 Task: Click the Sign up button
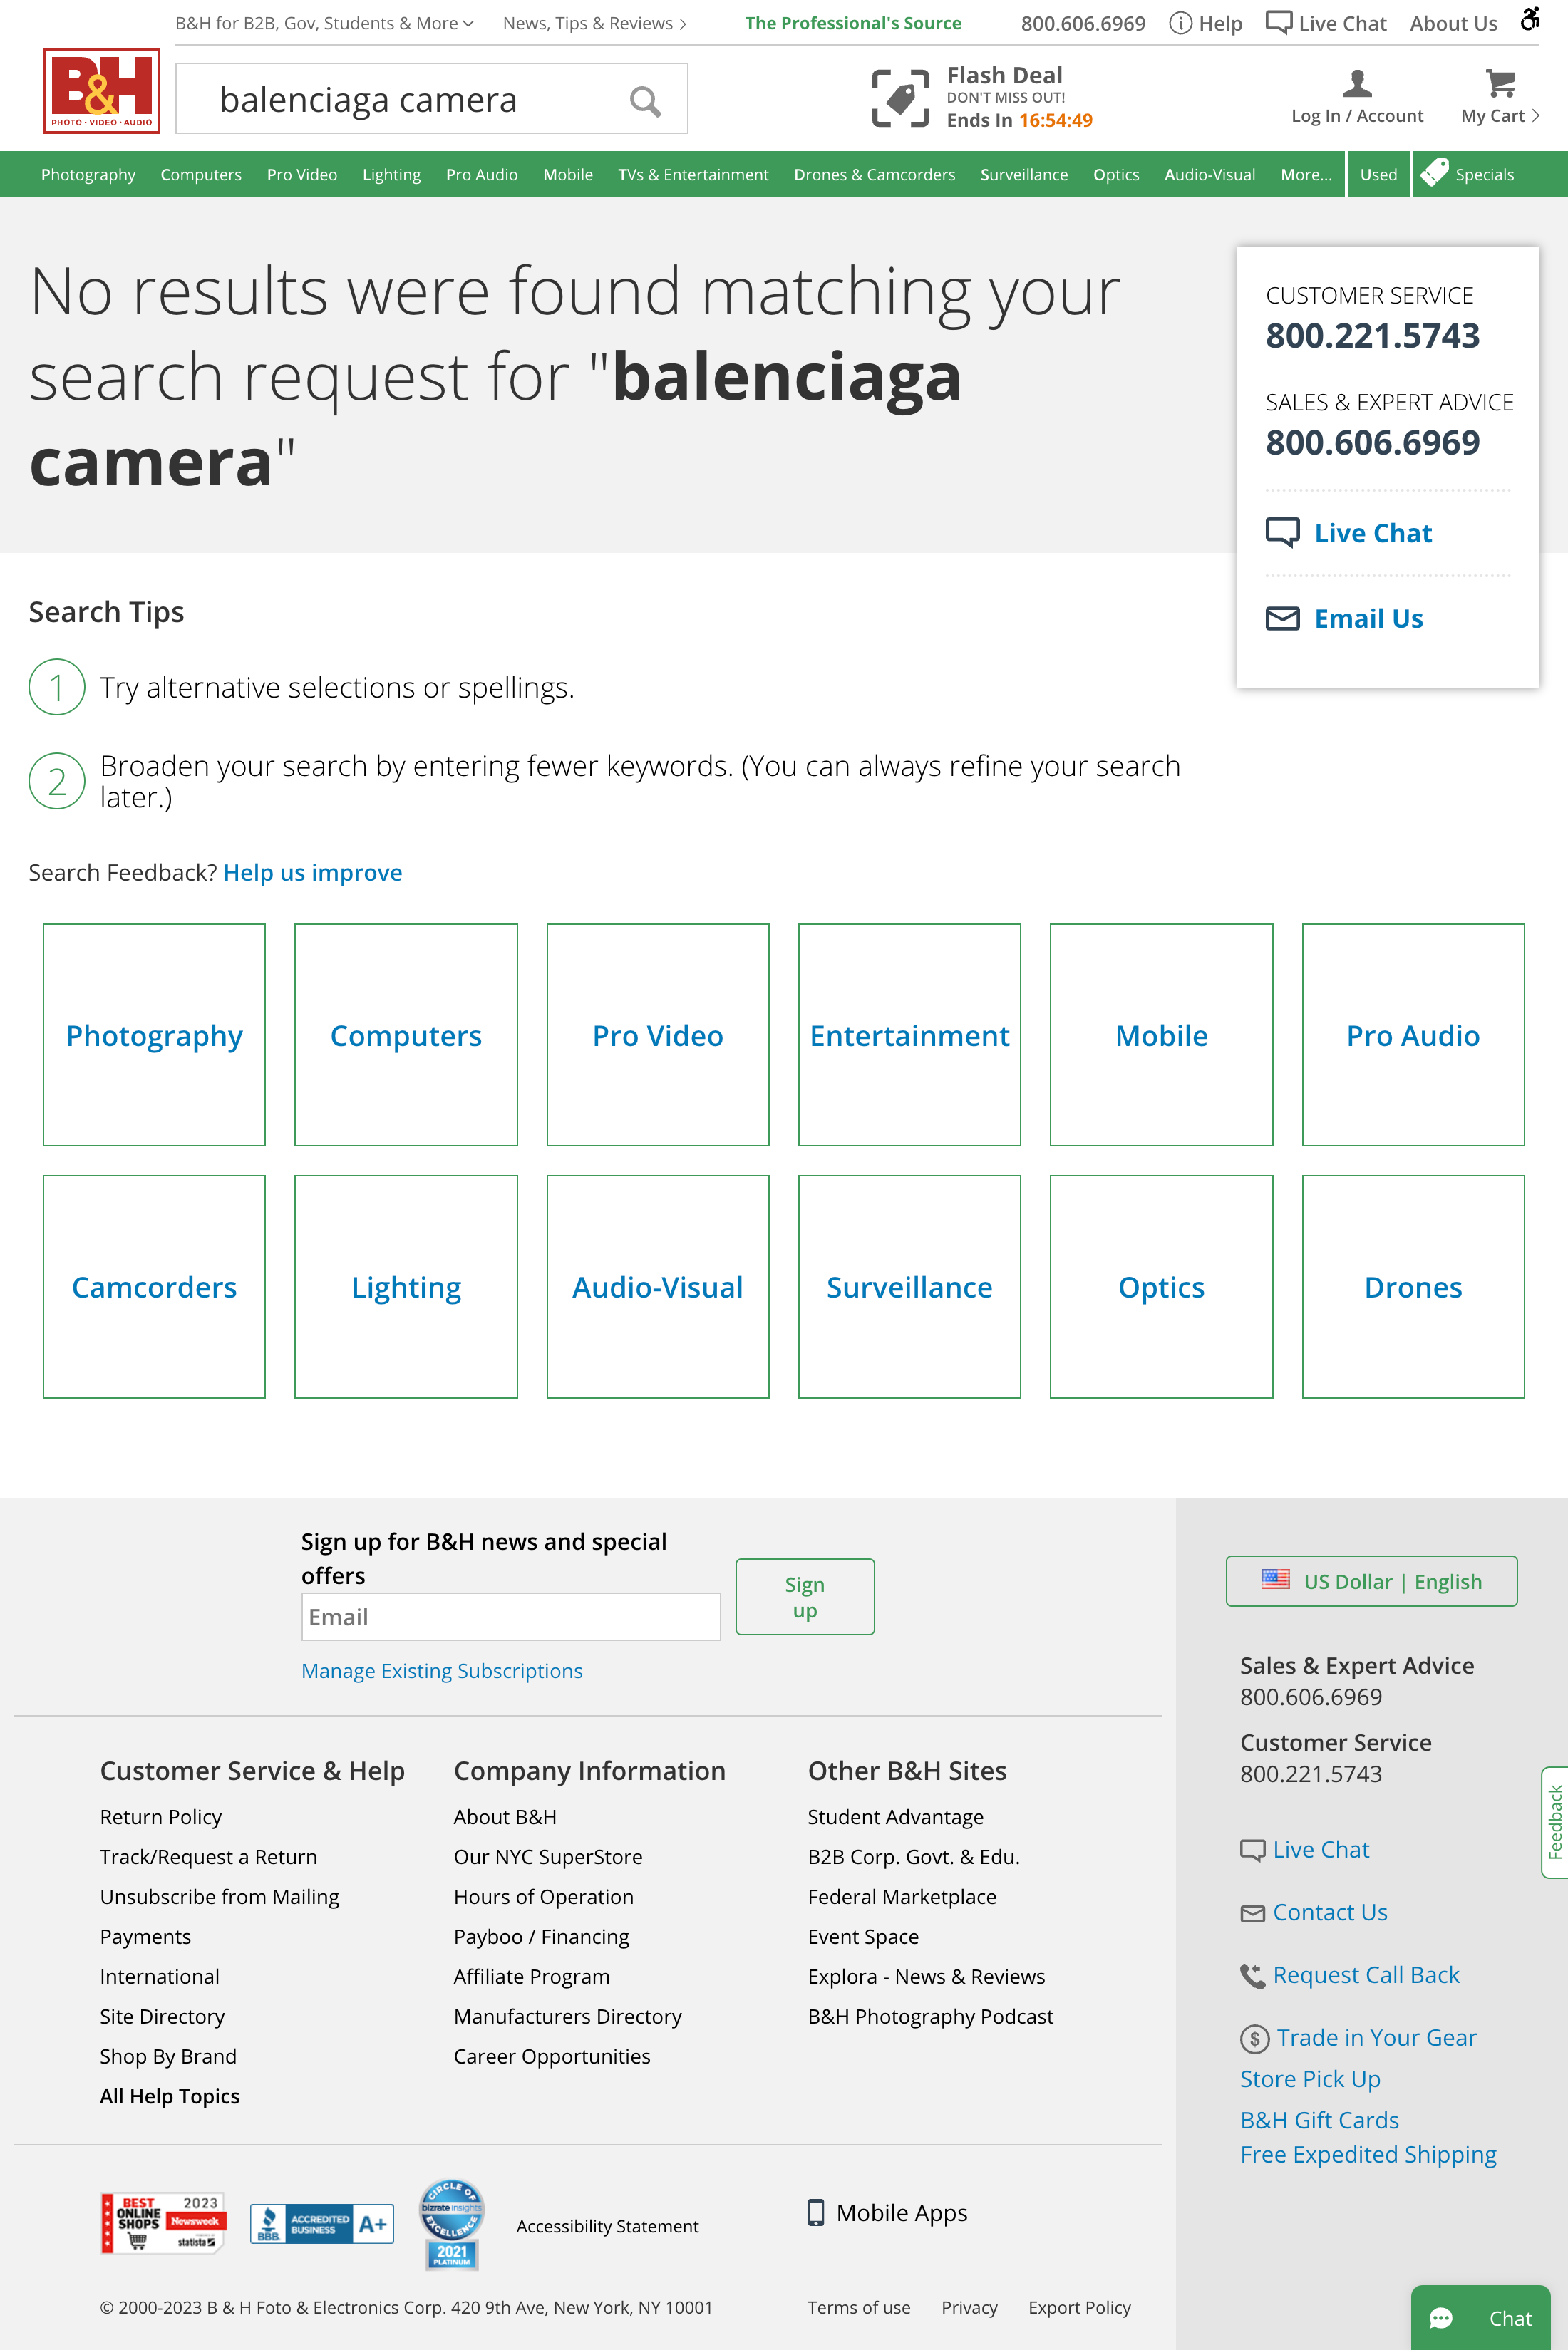[x=805, y=1595]
